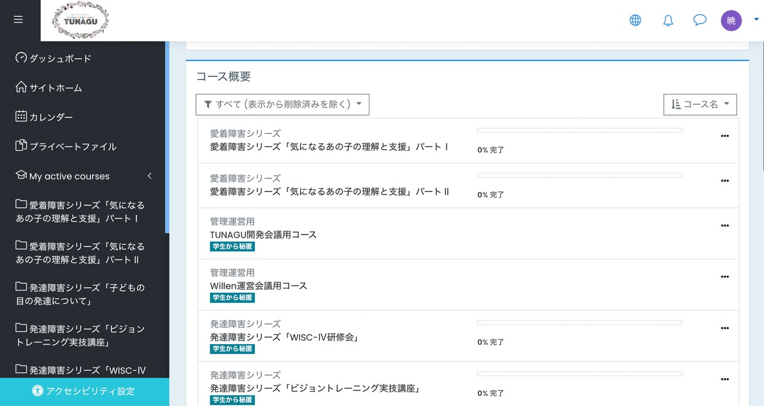Open TUNAGU開発会議用コース link
This screenshot has width=764, height=406.
(263, 235)
